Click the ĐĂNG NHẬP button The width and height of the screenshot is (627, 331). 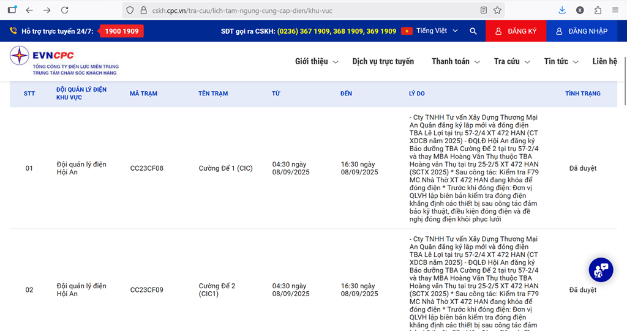581,31
